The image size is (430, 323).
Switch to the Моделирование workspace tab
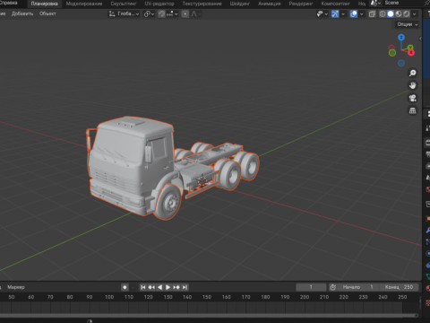pyautogui.click(x=84, y=4)
